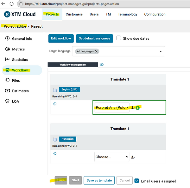The image size is (190, 188).
Task: Click the General info sidebar icon
Action: pos(7,38)
